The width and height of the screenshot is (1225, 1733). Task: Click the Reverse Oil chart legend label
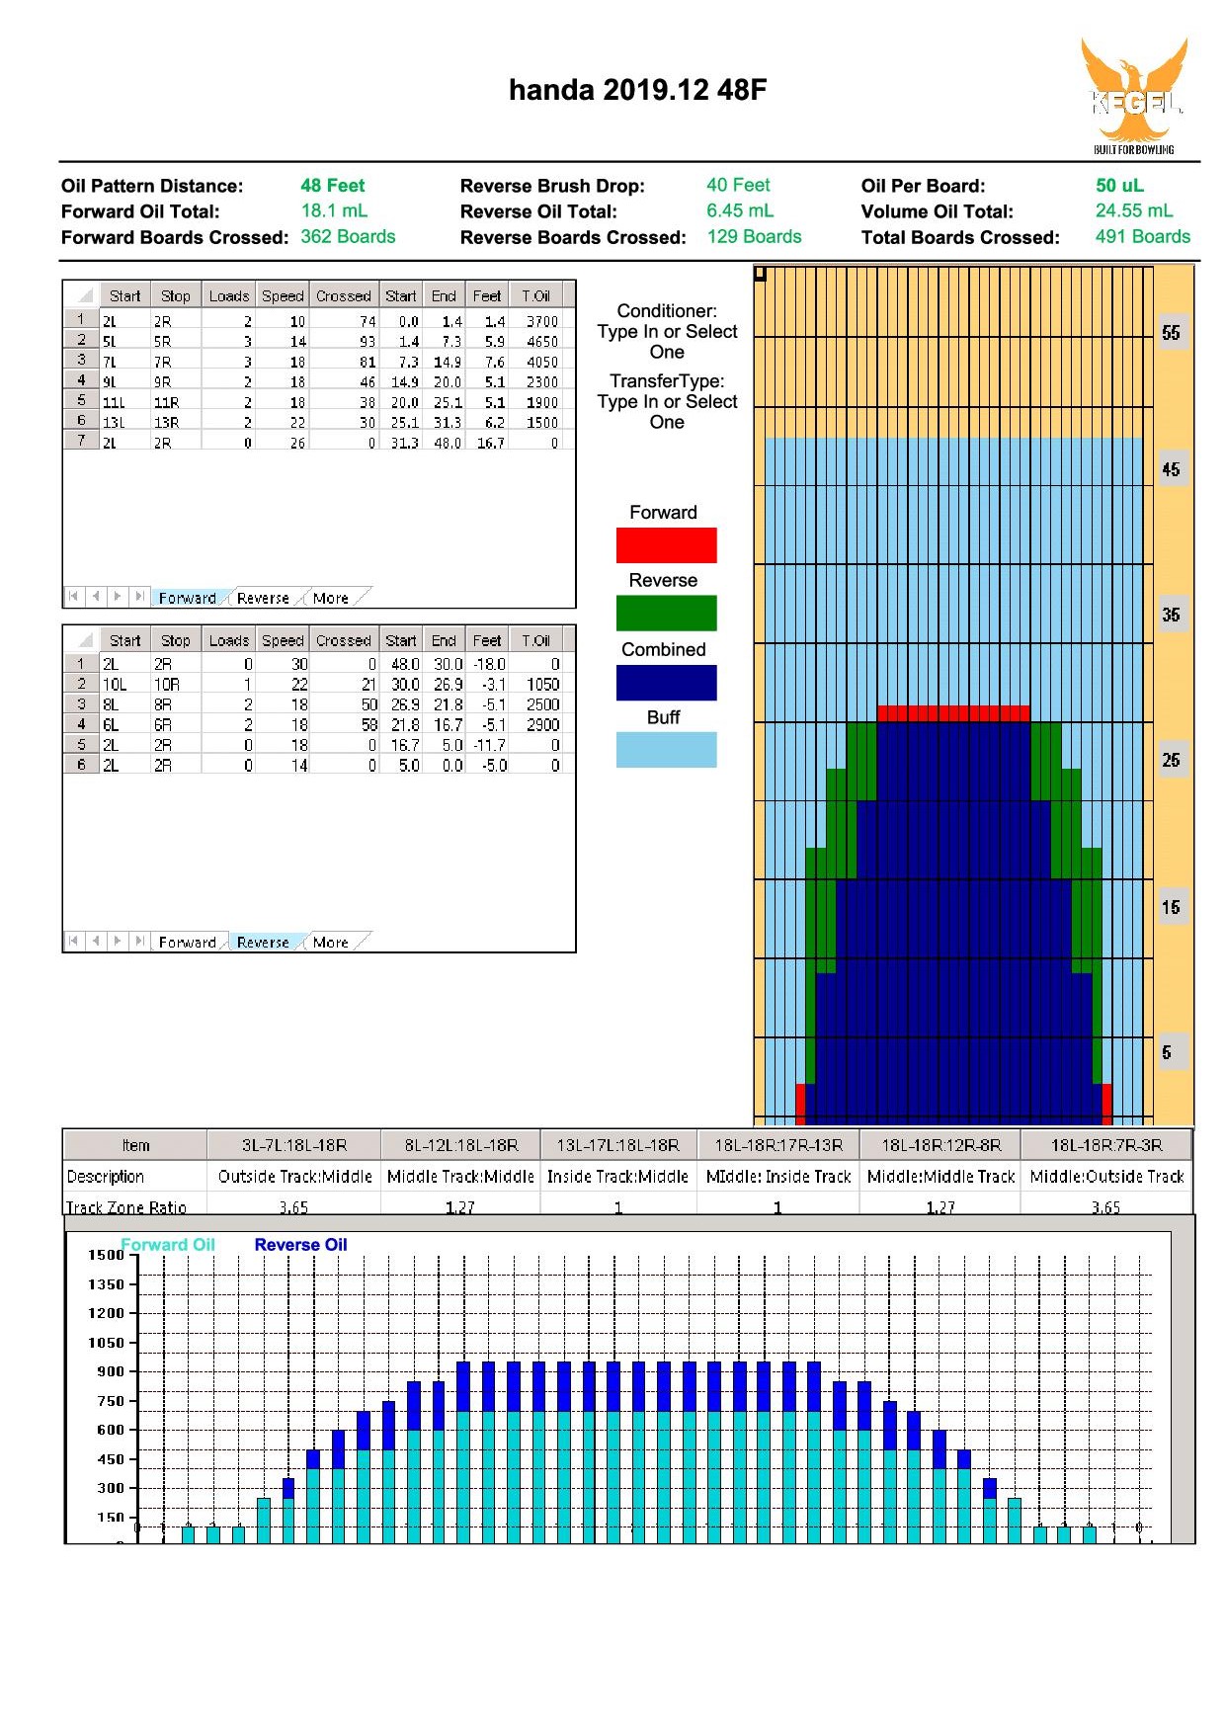(x=301, y=1245)
